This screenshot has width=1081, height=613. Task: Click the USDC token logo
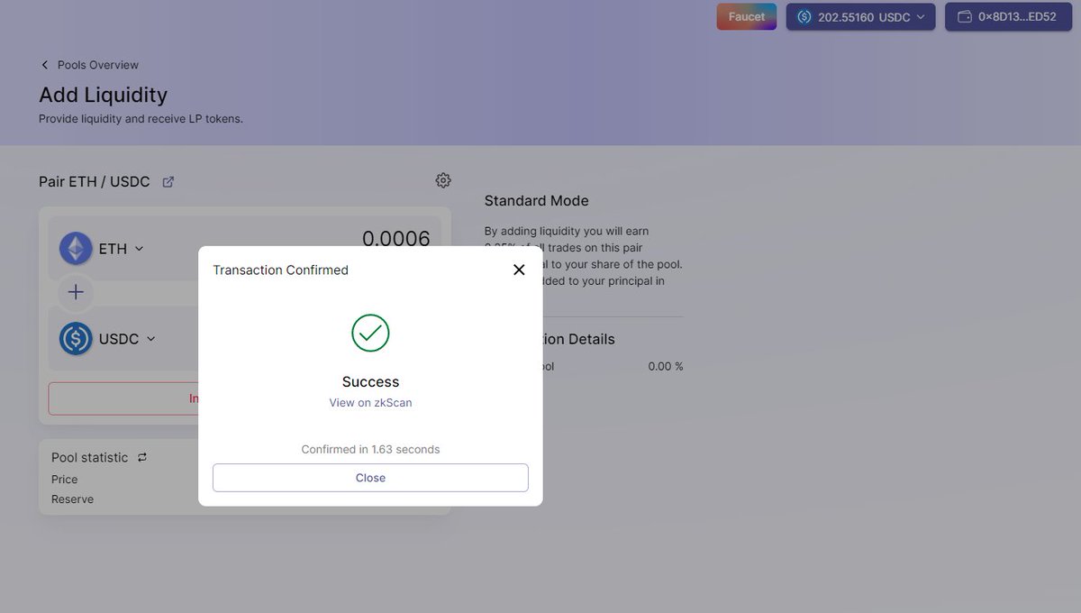[76, 339]
